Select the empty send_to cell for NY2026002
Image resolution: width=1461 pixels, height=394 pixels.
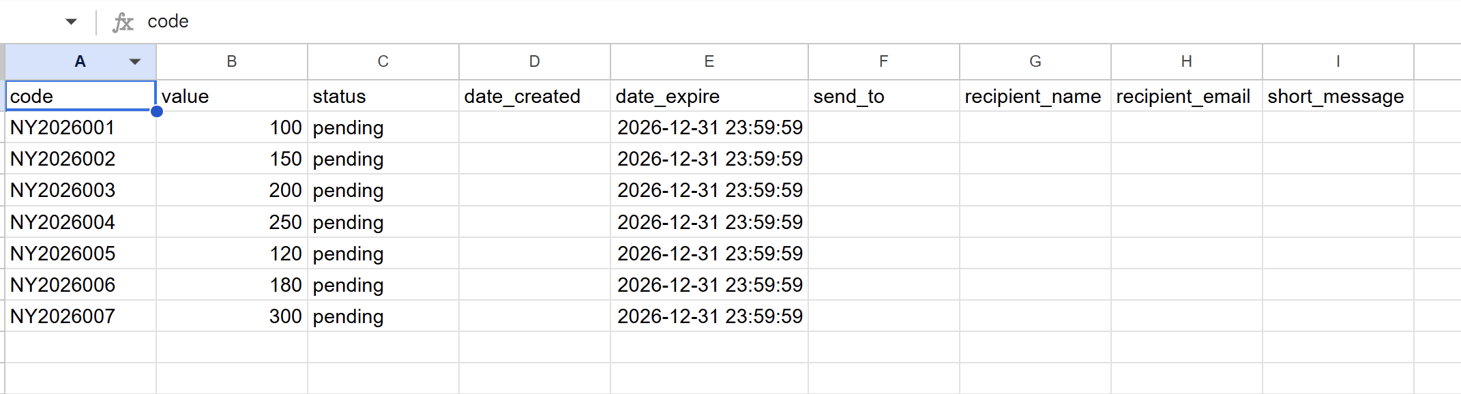(883, 159)
